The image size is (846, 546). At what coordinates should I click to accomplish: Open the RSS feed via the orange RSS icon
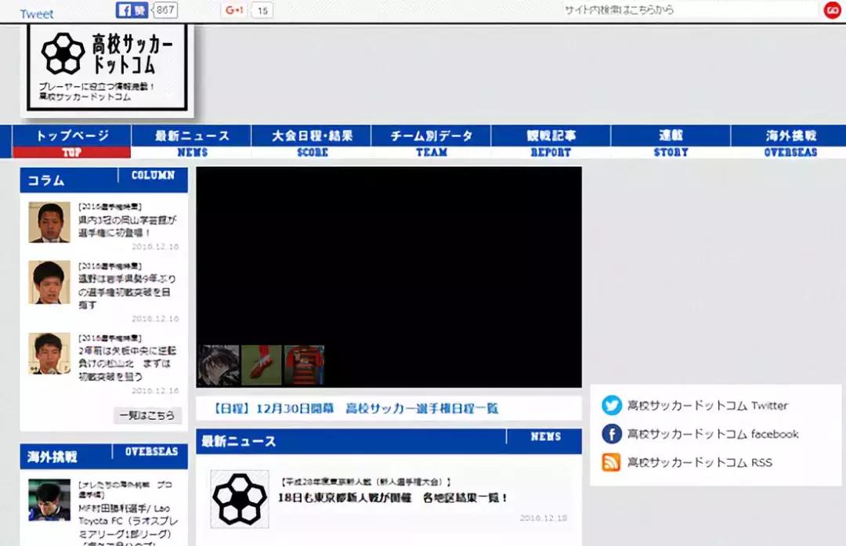pyautogui.click(x=610, y=462)
